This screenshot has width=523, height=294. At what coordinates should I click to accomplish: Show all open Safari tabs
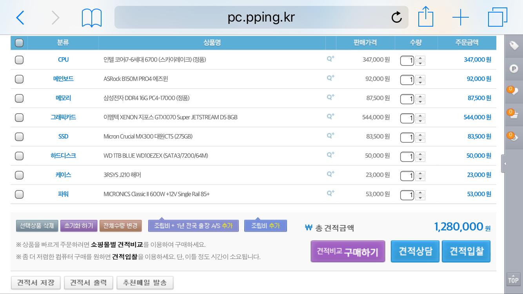click(498, 18)
